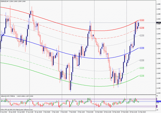Click the 17 Feb 04:00 time label
161x113 pixels.
coord(124,112)
